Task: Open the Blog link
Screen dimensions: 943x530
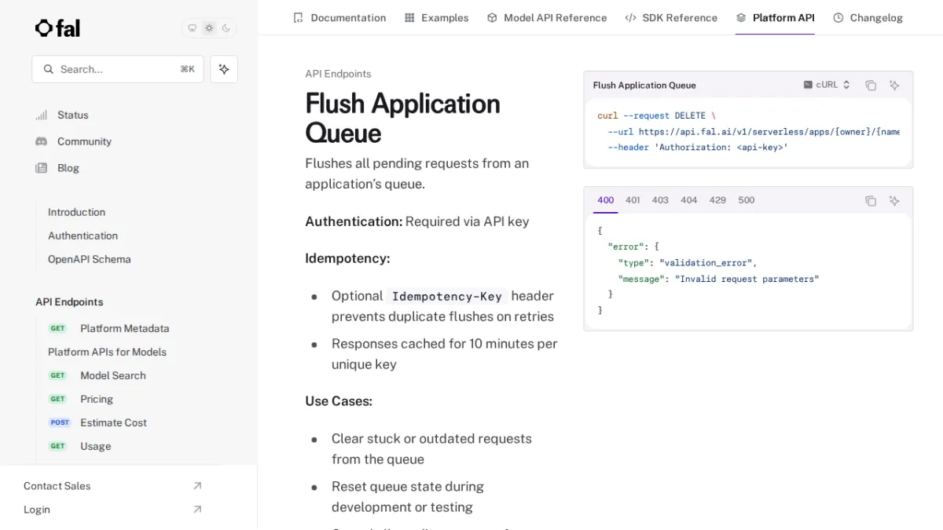Action: pos(68,168)
